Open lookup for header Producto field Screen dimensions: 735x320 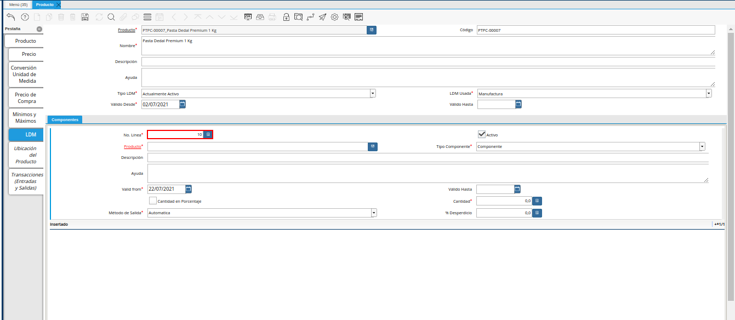click(372, 30)
